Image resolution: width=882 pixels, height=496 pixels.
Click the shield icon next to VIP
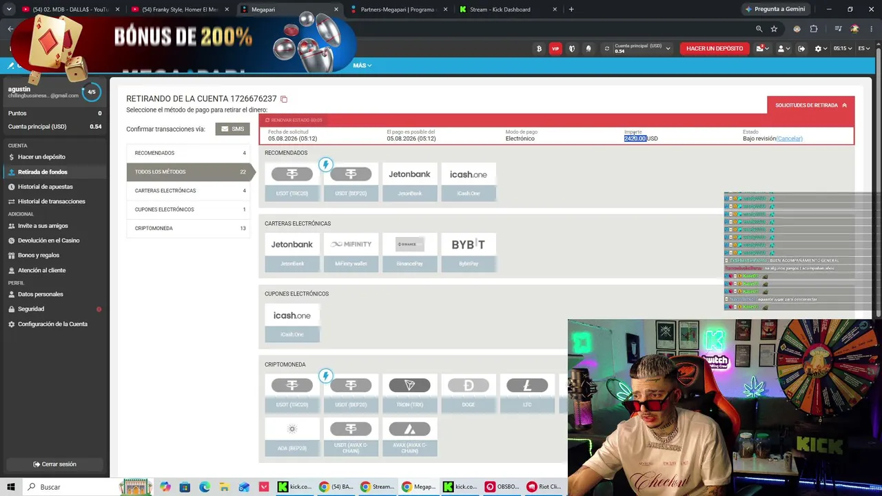[x=572, y=49]
